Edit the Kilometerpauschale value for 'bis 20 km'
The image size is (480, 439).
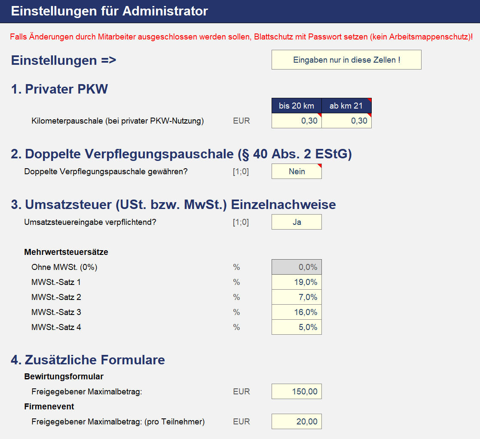click(297, 121)
